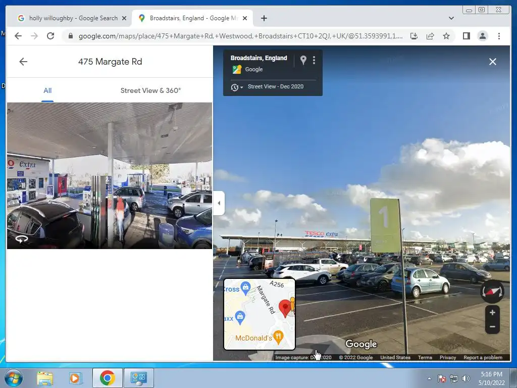Screen dimensions: 517x388
Task: Click the share page icon in the address bar
Action: (430, 36)
